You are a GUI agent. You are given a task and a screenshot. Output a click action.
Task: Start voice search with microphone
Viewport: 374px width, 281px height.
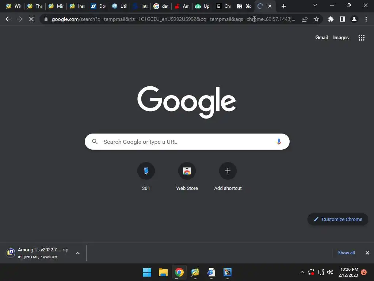(279, 142)
